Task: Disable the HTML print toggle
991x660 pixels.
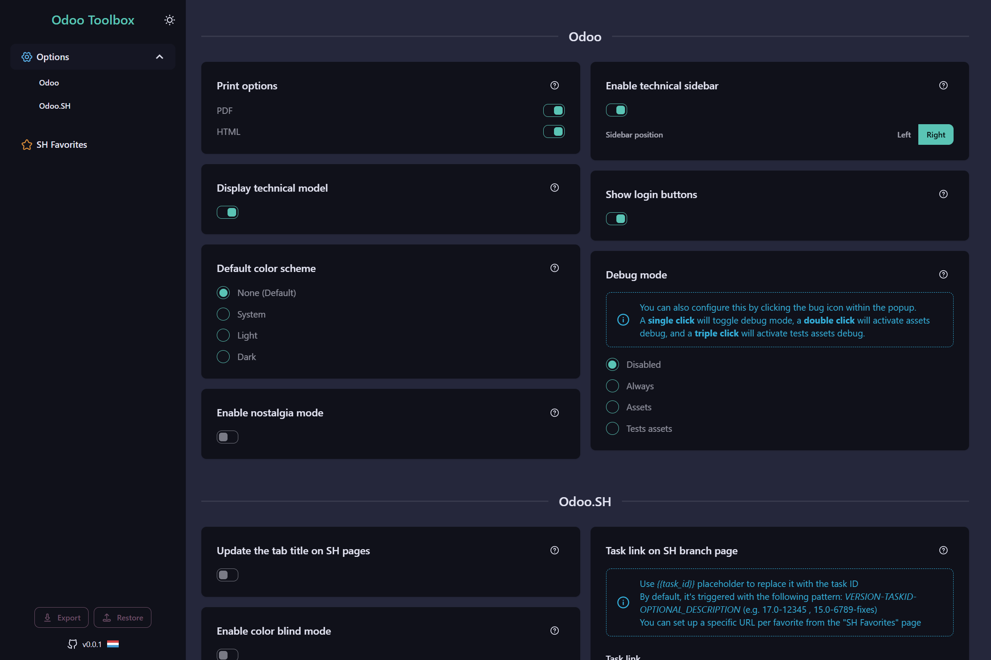Action: click(554, 131)
